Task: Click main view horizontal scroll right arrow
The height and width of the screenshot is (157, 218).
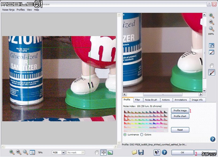Action: [x=115, y=146]
